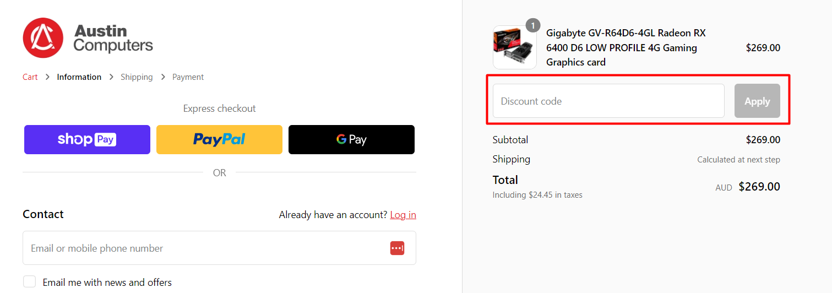Pay with the Shop Pay button

point(87,139)
